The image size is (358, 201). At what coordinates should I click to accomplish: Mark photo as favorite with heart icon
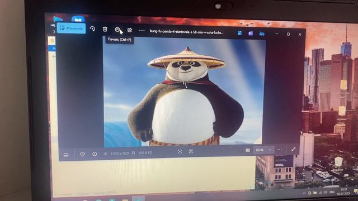point(82,154)
